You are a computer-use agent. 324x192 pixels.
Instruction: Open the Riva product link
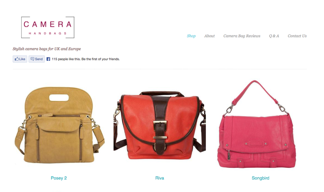pos(159,178)
